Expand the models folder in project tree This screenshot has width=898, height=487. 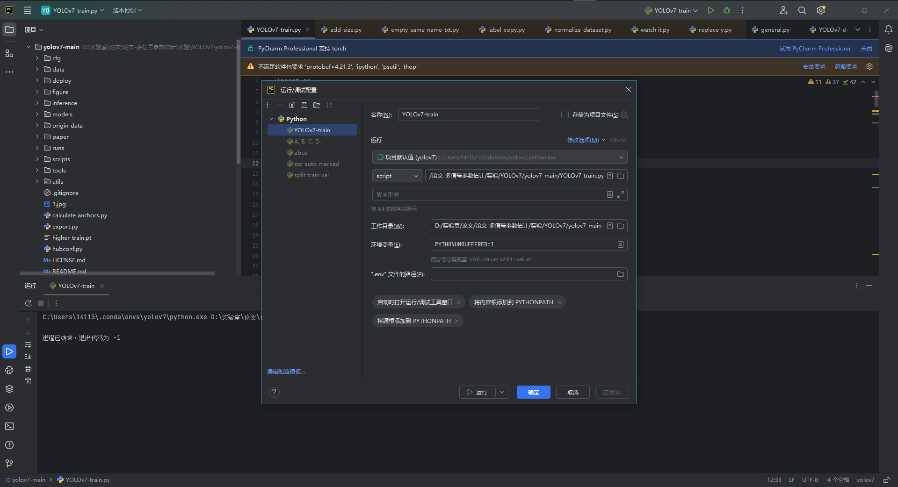[37, 114]
